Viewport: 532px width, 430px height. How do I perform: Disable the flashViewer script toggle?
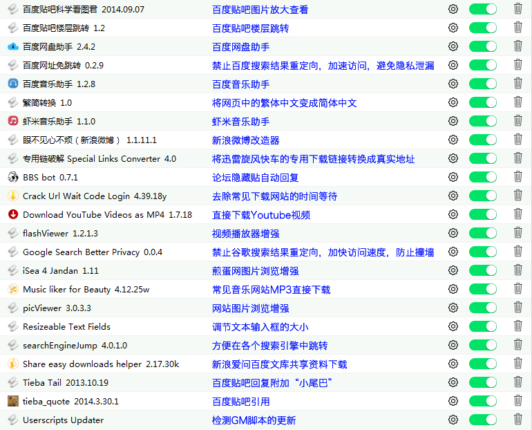[483, 233]
